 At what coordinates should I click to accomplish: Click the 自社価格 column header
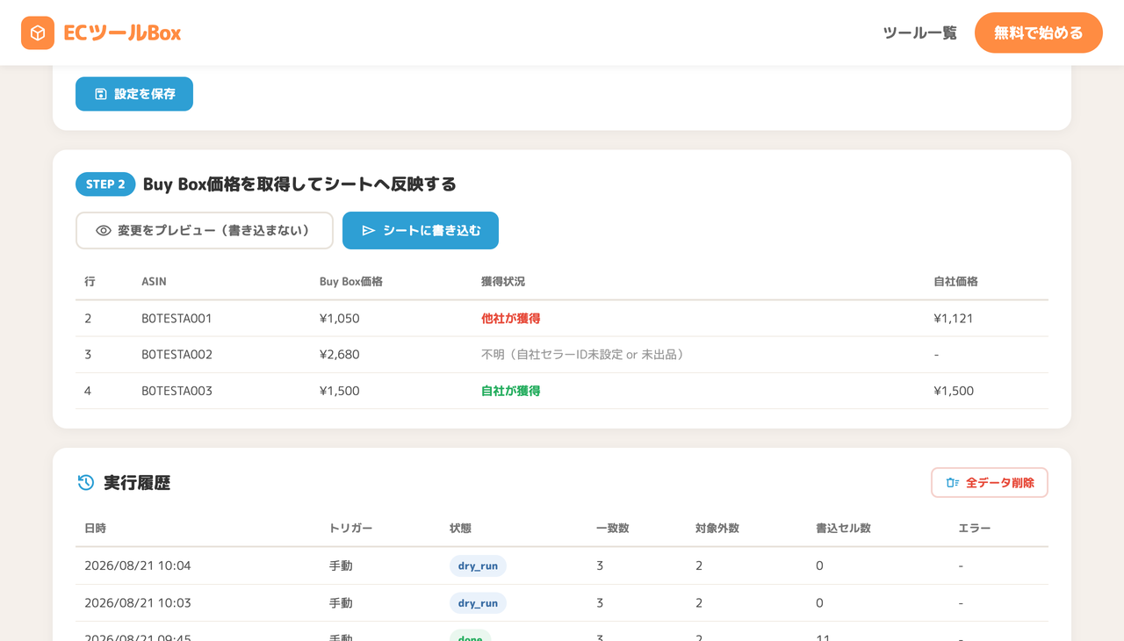pyautogui.click(x=955, y=282)
